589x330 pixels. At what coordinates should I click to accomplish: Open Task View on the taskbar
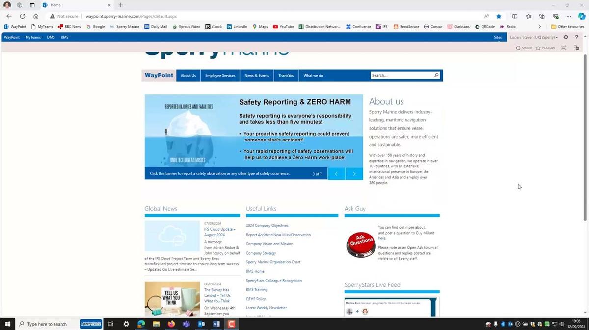(x=110, y=324)
